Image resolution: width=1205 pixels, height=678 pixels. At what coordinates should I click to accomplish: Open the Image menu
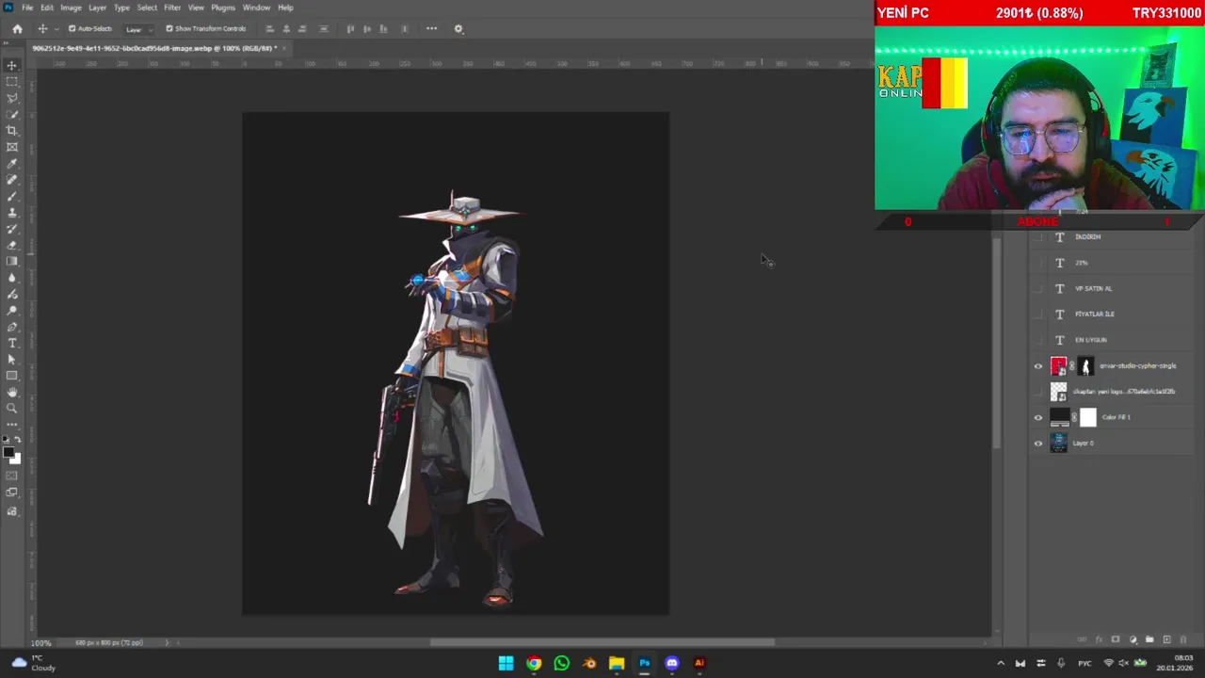pos(72,8)
